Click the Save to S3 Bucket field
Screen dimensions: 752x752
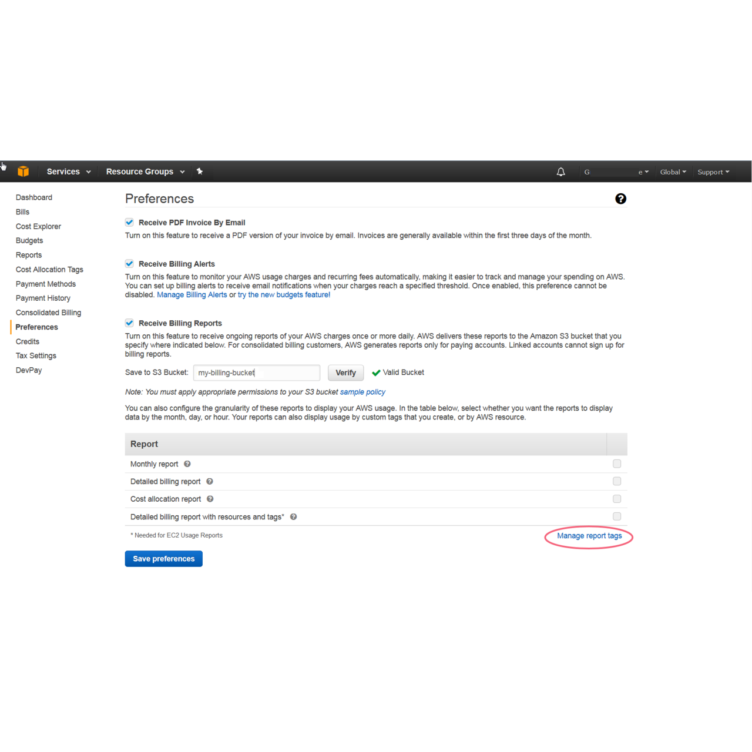tap(256, 373)
